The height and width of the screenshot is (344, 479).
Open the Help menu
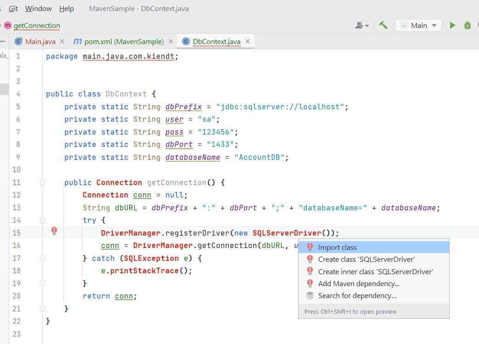click(67, 9)
